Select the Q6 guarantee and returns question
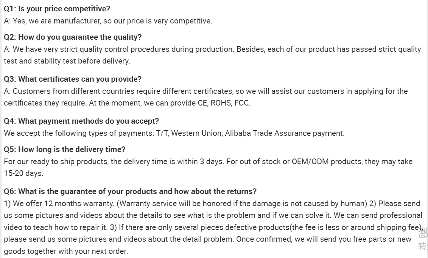This screenshot has height=258, width=428. (130, 191)
